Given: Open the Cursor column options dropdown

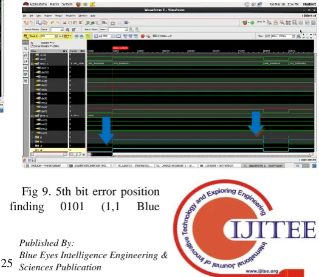Looking at the screenshot, I should 83,51.
